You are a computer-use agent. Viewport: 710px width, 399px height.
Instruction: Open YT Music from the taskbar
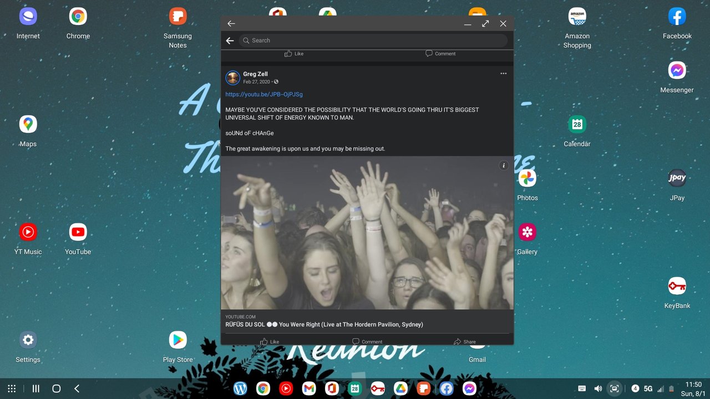point(286,389)
